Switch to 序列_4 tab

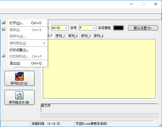coord(98,36)
